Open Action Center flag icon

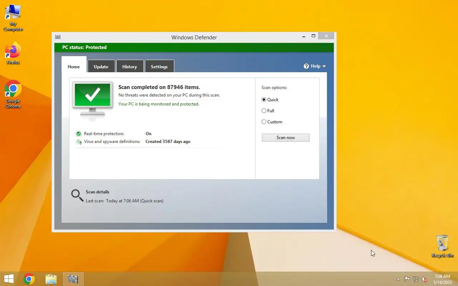pos(407,279)
